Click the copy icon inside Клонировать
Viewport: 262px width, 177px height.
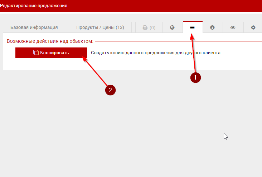click(x=36, y=52)
